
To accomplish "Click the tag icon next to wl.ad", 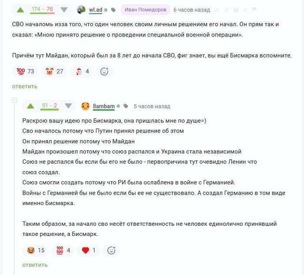I will [x=113, y=10].
